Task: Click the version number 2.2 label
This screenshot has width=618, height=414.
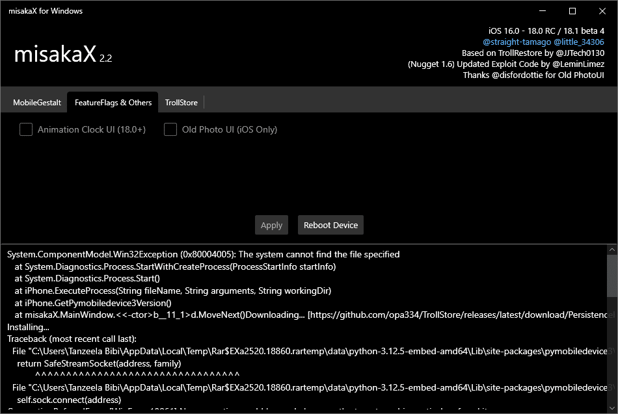Action: coord(105,58)
